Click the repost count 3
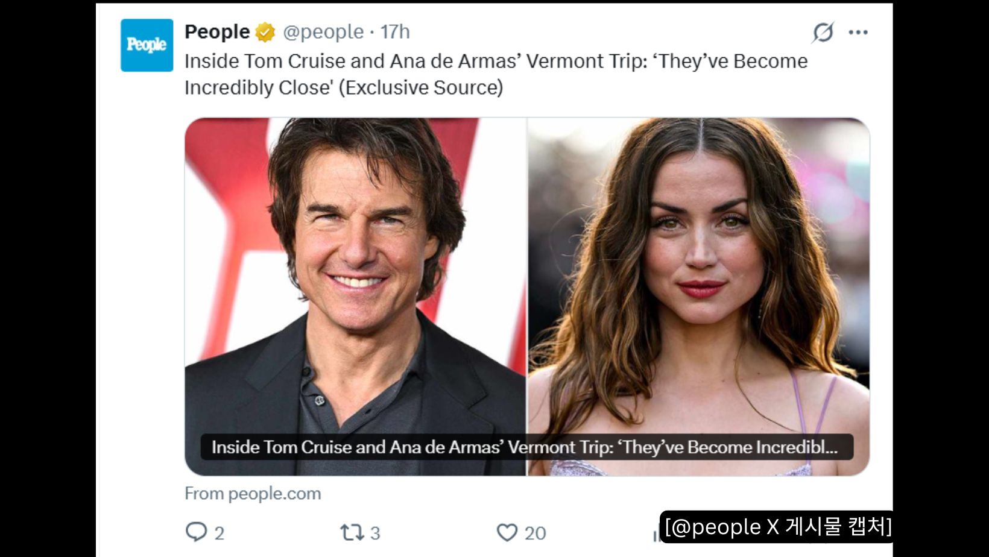Viewport: 989px width, 557px height. coord(375,533)
